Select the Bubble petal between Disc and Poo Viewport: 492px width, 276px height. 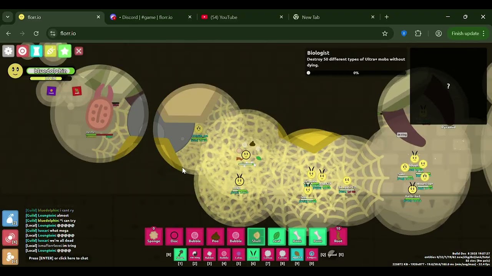tap(194, 236)
